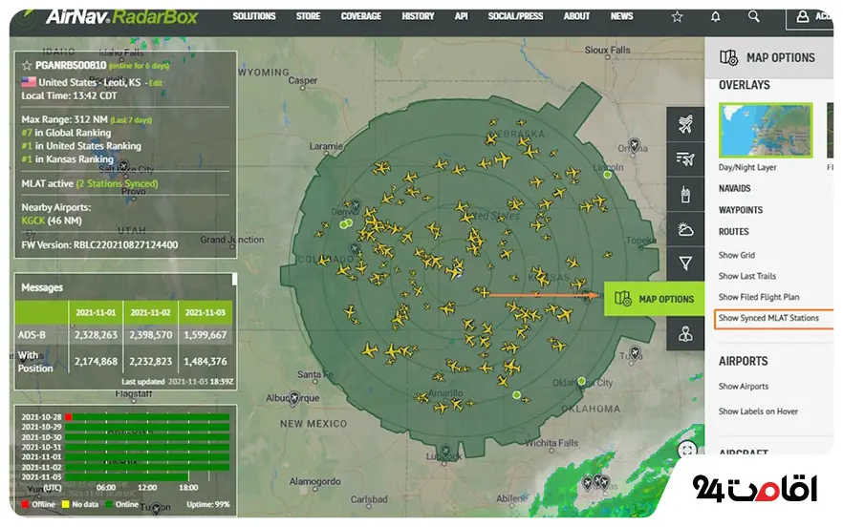Open the Store menu item
The height and width of the screenshot is (527, 843).
308,16
